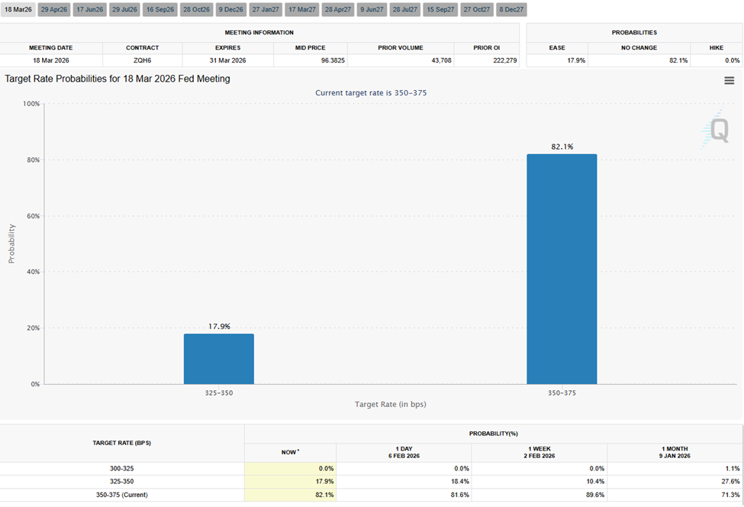Image resolution: width=744 pixels, height=507 pixels.
Task: Switch to the 27 Jan27 tab
Action: 266,11
